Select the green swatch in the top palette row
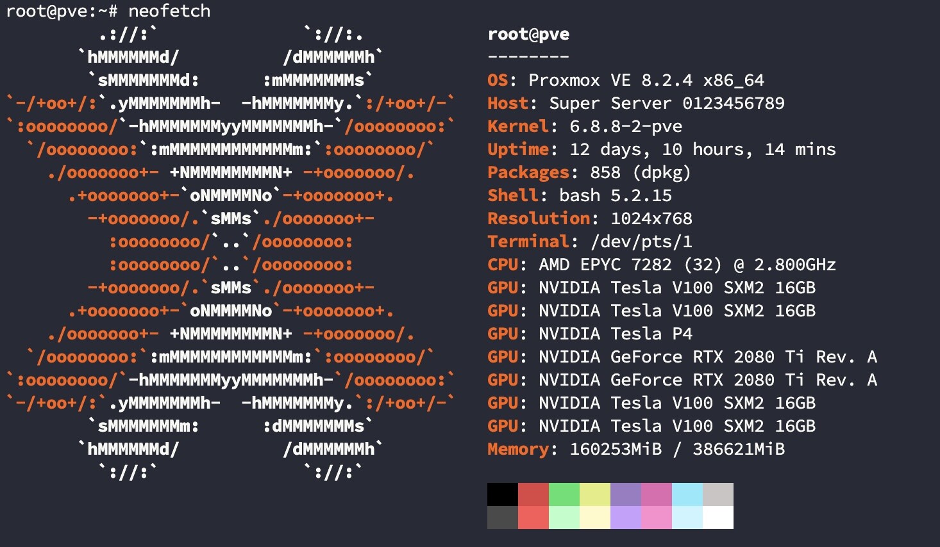940x547 pixels. click(x=564, y=494)
